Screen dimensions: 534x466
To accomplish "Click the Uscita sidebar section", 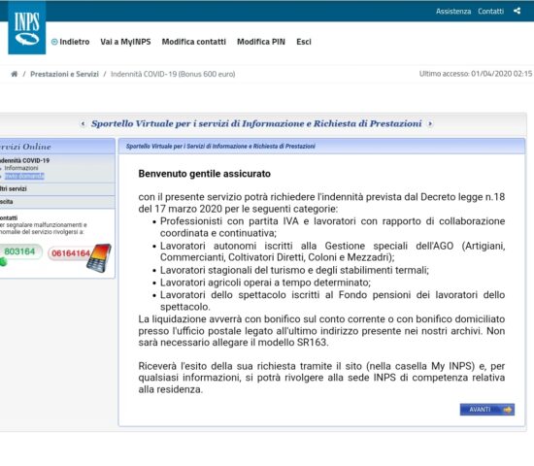I will [x=6, y=202].
